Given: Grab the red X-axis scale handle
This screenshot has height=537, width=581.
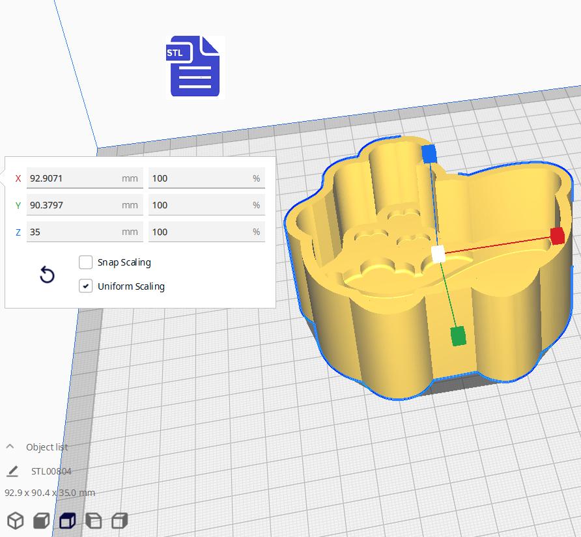Looking at the screenshot, I should 558,236.
